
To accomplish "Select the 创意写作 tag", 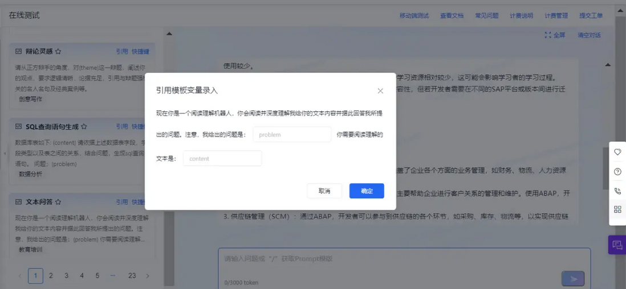I will coord(30,99).
